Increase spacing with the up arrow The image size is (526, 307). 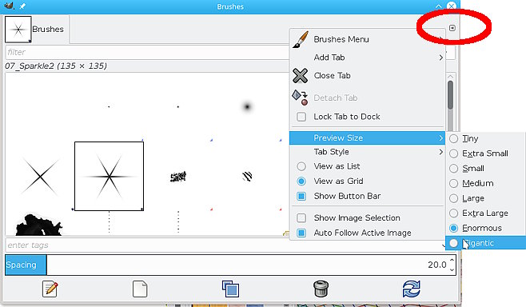452,261
